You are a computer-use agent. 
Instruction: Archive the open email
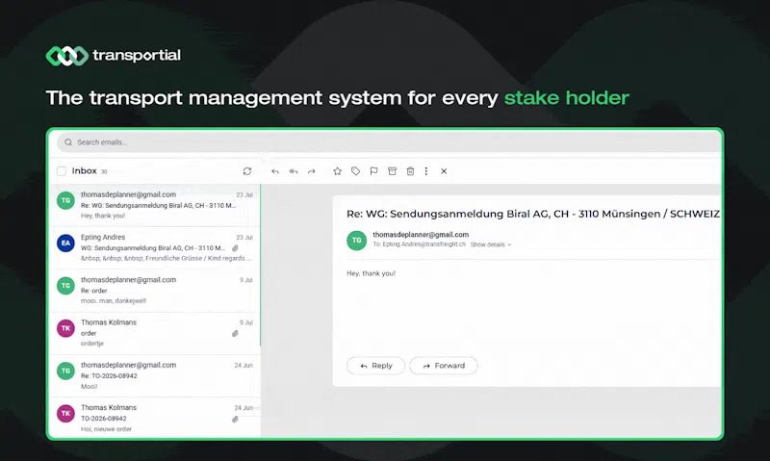392,171
